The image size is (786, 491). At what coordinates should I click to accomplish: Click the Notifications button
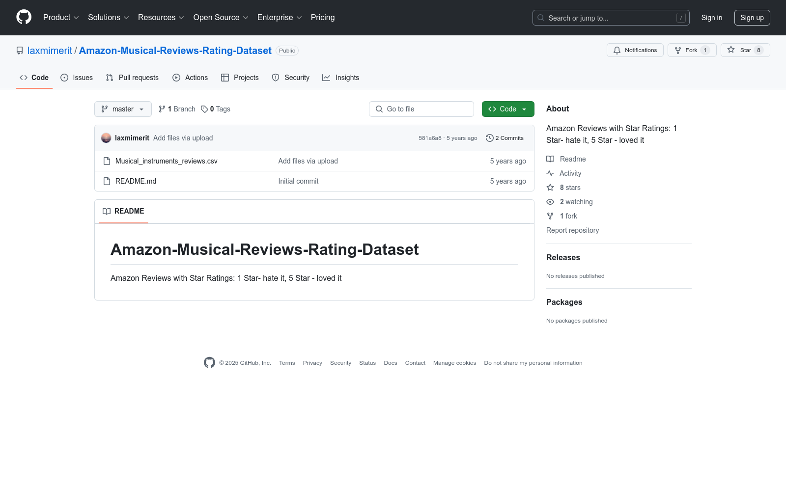635,50
